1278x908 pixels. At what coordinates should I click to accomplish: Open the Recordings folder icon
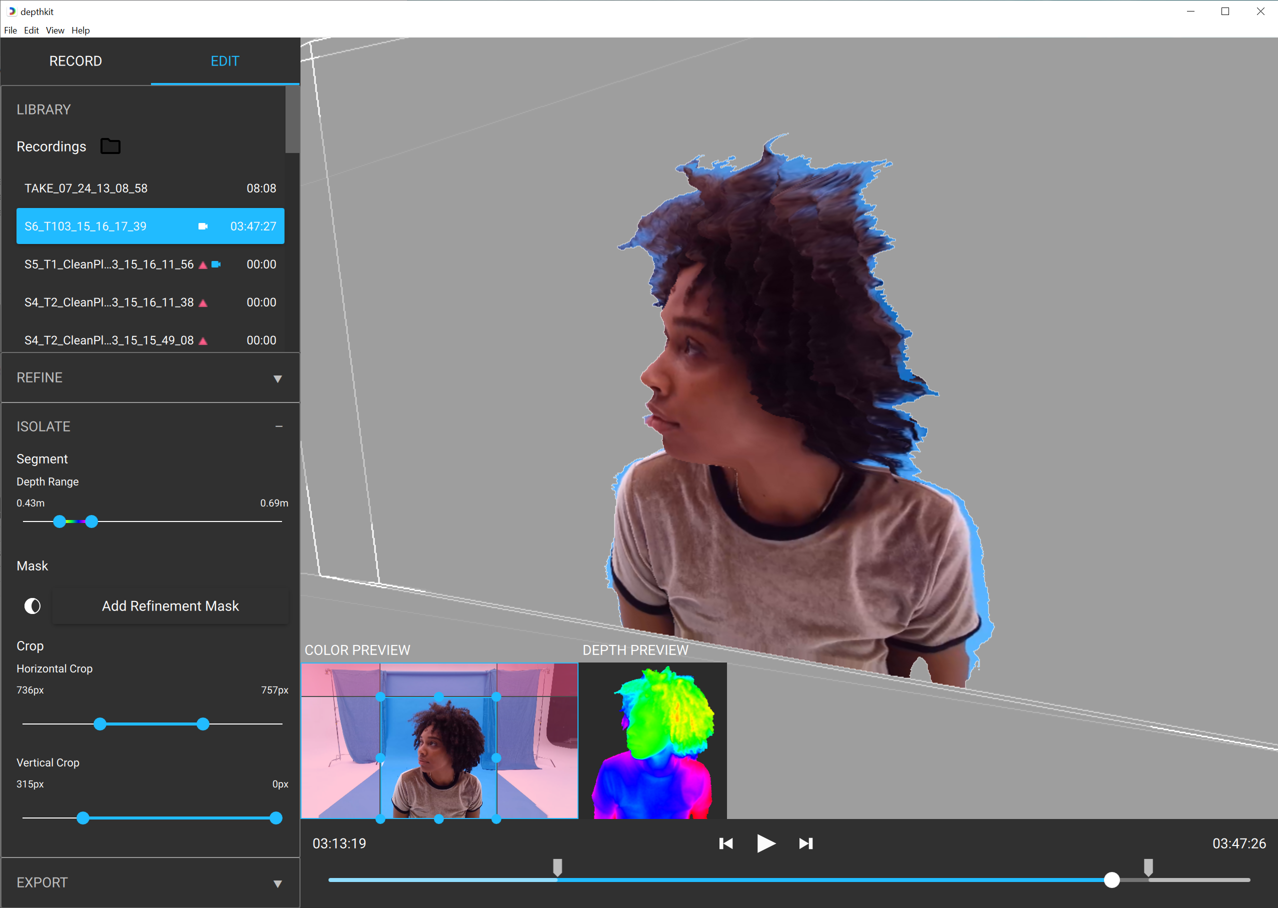(x=110, y=146)
